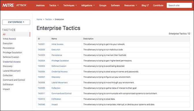The image size is (194, 111).
Task: Click the 'Enterprise Tactics: 12' count text
Action: (179, 34)
